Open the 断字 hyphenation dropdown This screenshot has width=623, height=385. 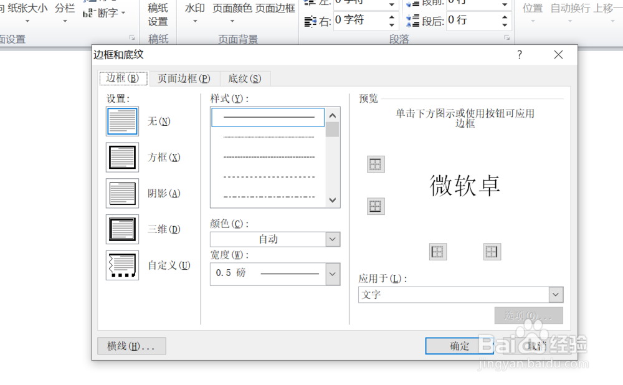coord(104,13)
